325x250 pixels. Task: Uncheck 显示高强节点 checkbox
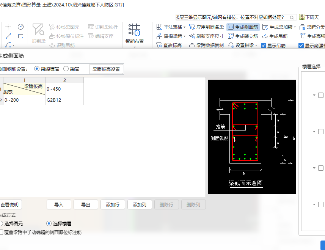pos(301,46)
